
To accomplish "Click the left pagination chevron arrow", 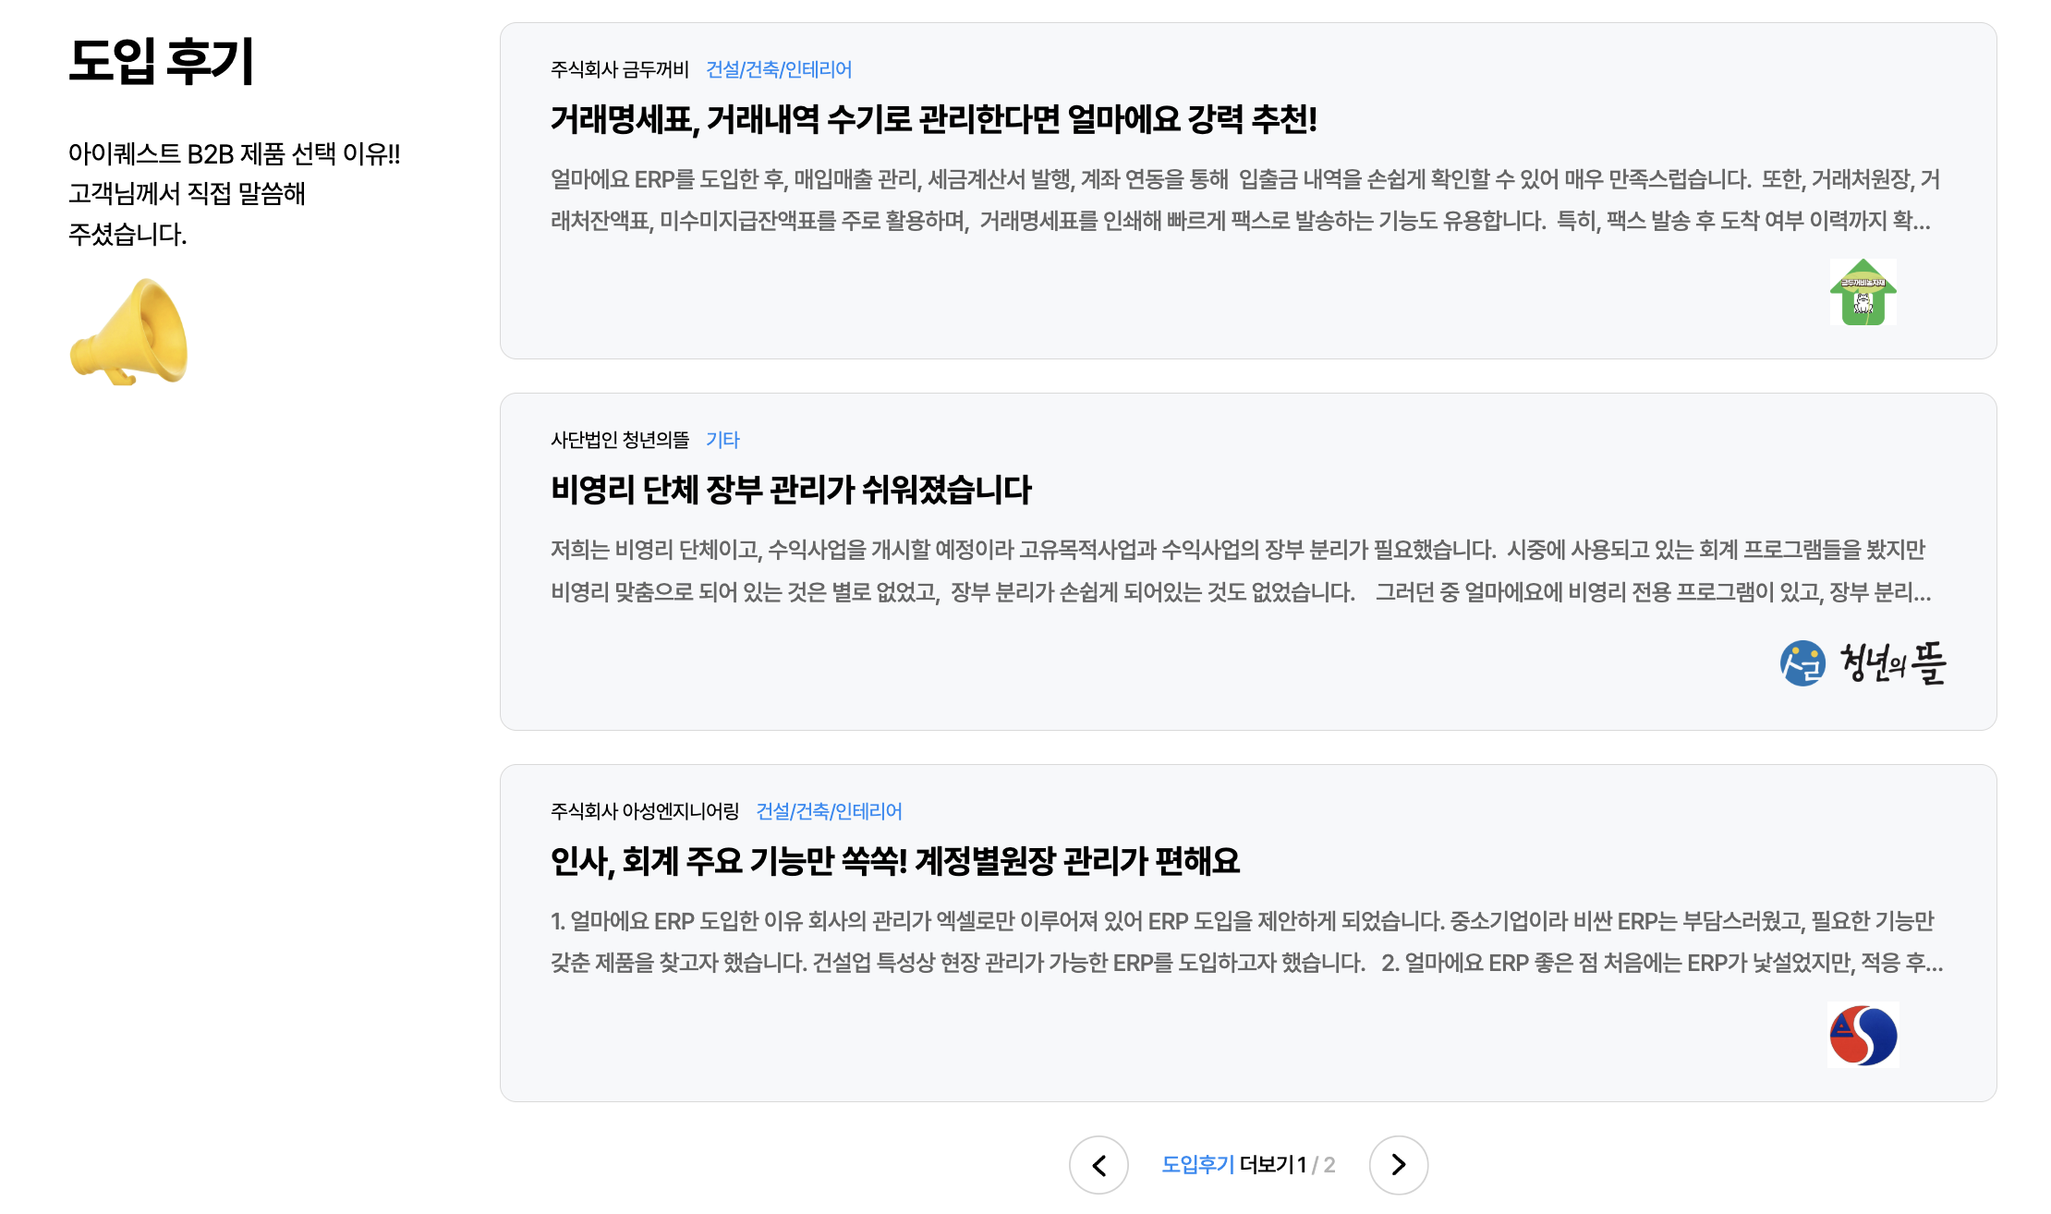I will click(x=1099, y=1166).
